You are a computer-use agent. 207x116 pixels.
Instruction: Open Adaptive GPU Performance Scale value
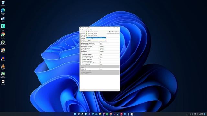[109, 45]
